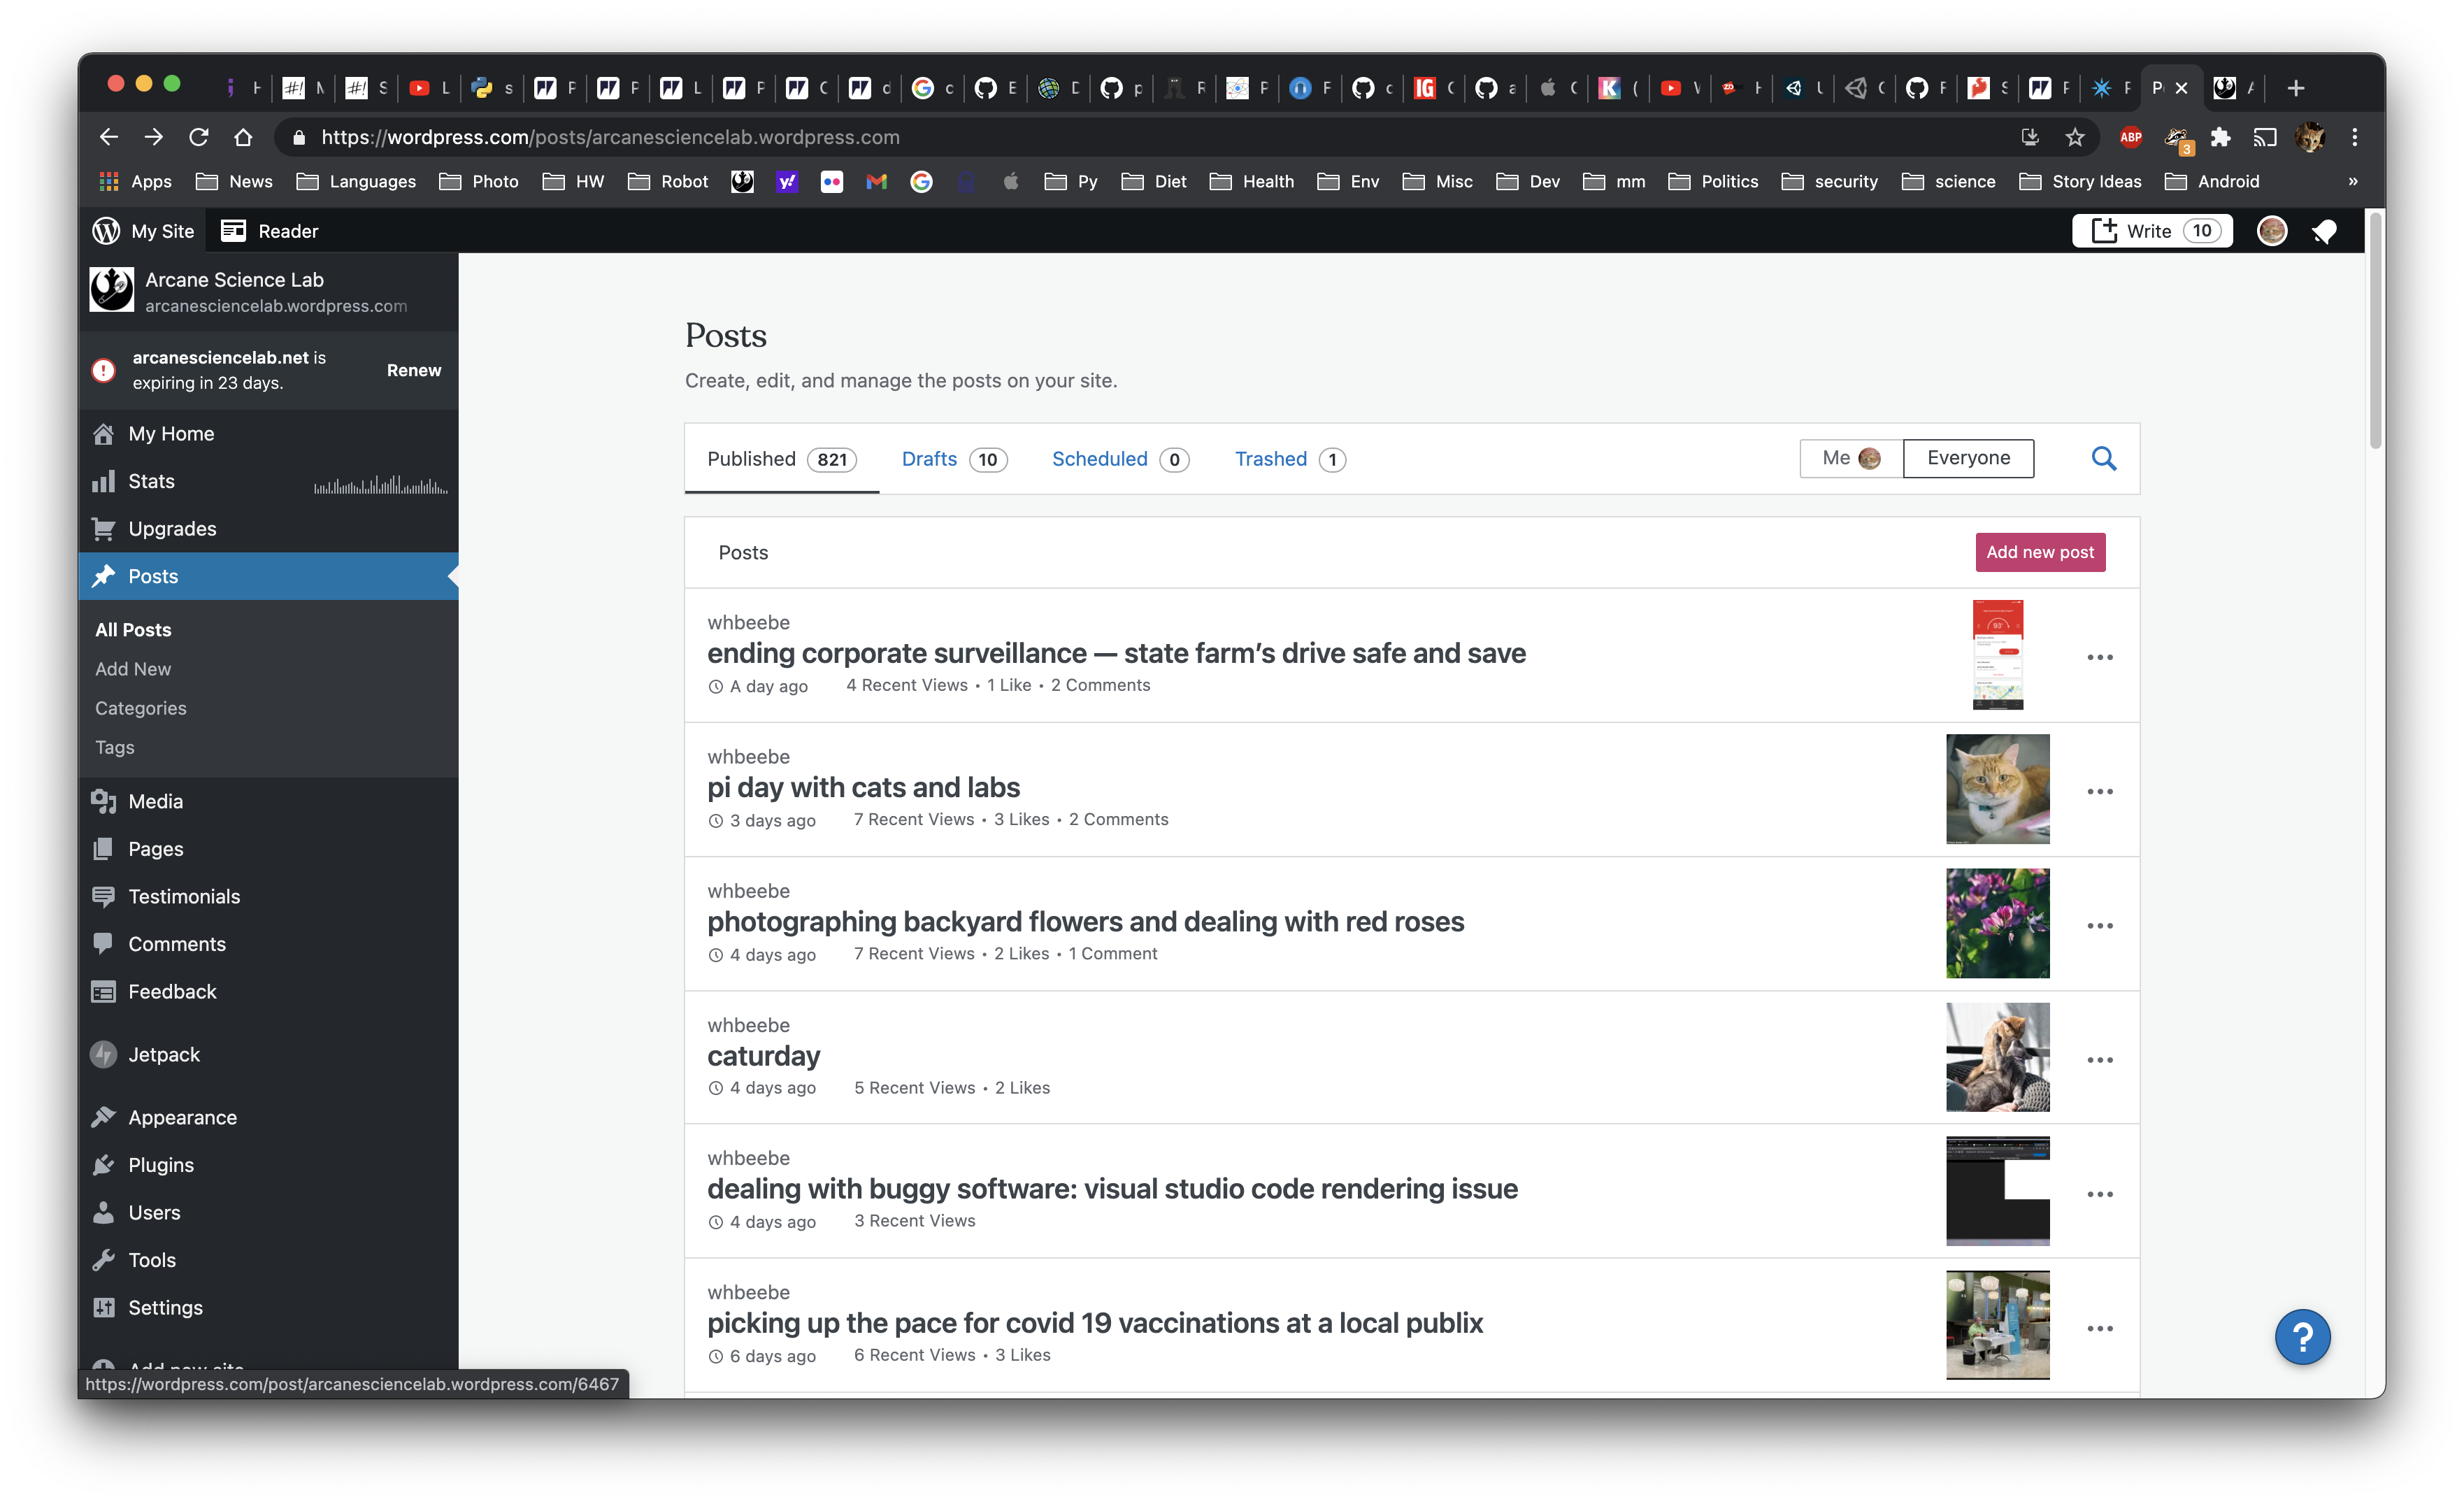This screenshot has height=1502, width=2464.
Task: Click the browser back arrow
Action: (x=108, y=137)
